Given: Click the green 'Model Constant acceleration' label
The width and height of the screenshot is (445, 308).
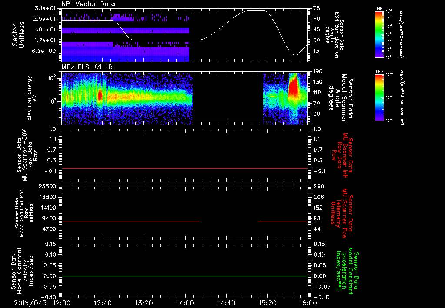Looking at the screenshot, I should point(347,271).
